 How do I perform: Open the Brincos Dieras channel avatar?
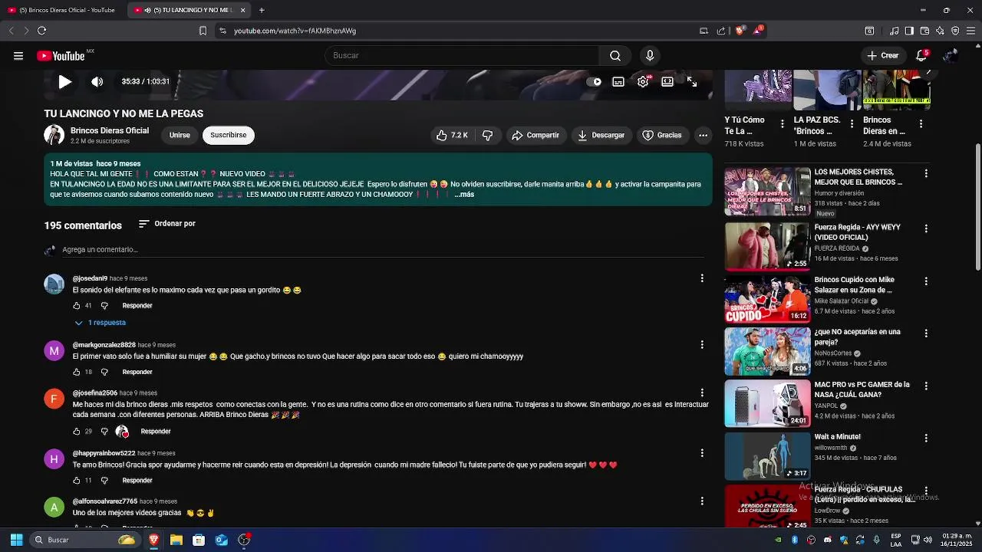[54, 135]
